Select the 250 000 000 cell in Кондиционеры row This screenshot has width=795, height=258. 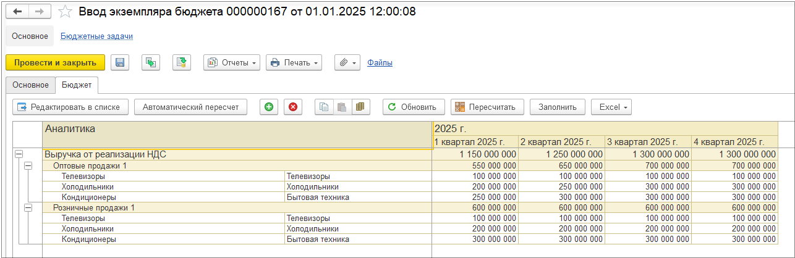(475, 198)
